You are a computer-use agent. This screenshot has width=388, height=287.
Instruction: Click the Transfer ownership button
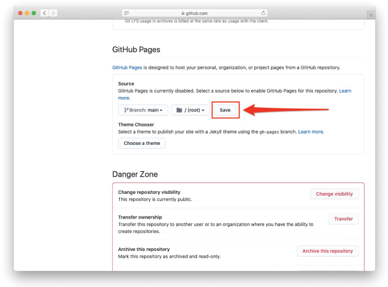pos(343,219)
